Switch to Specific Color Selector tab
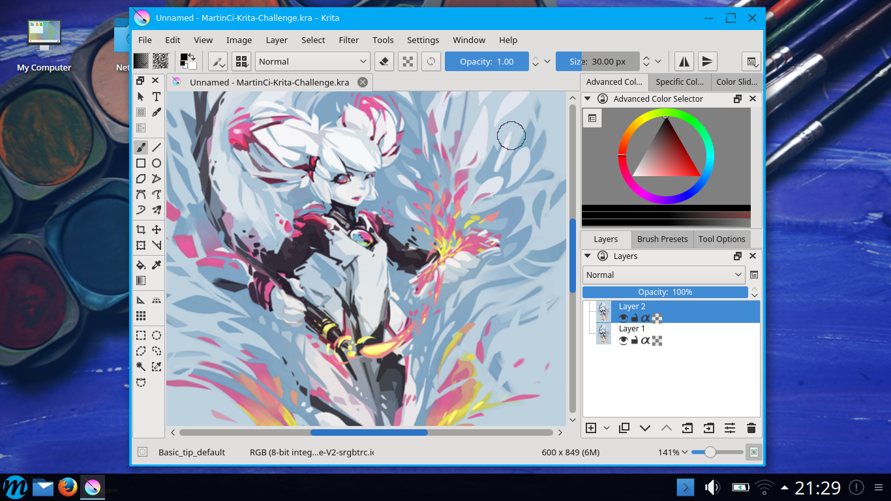This screenshot has height=501, width=891. pos(680,82)
